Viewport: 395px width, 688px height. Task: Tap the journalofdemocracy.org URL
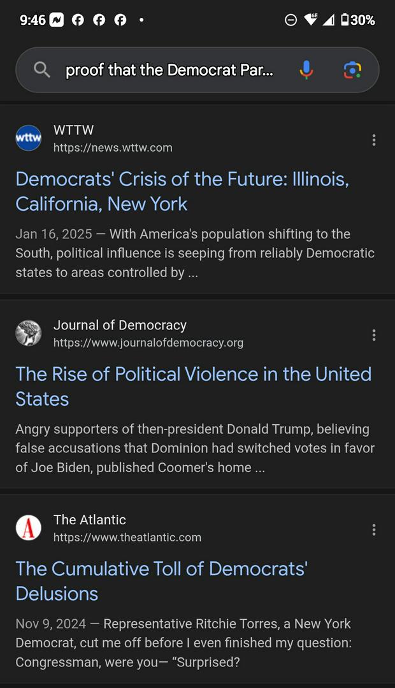148,343
